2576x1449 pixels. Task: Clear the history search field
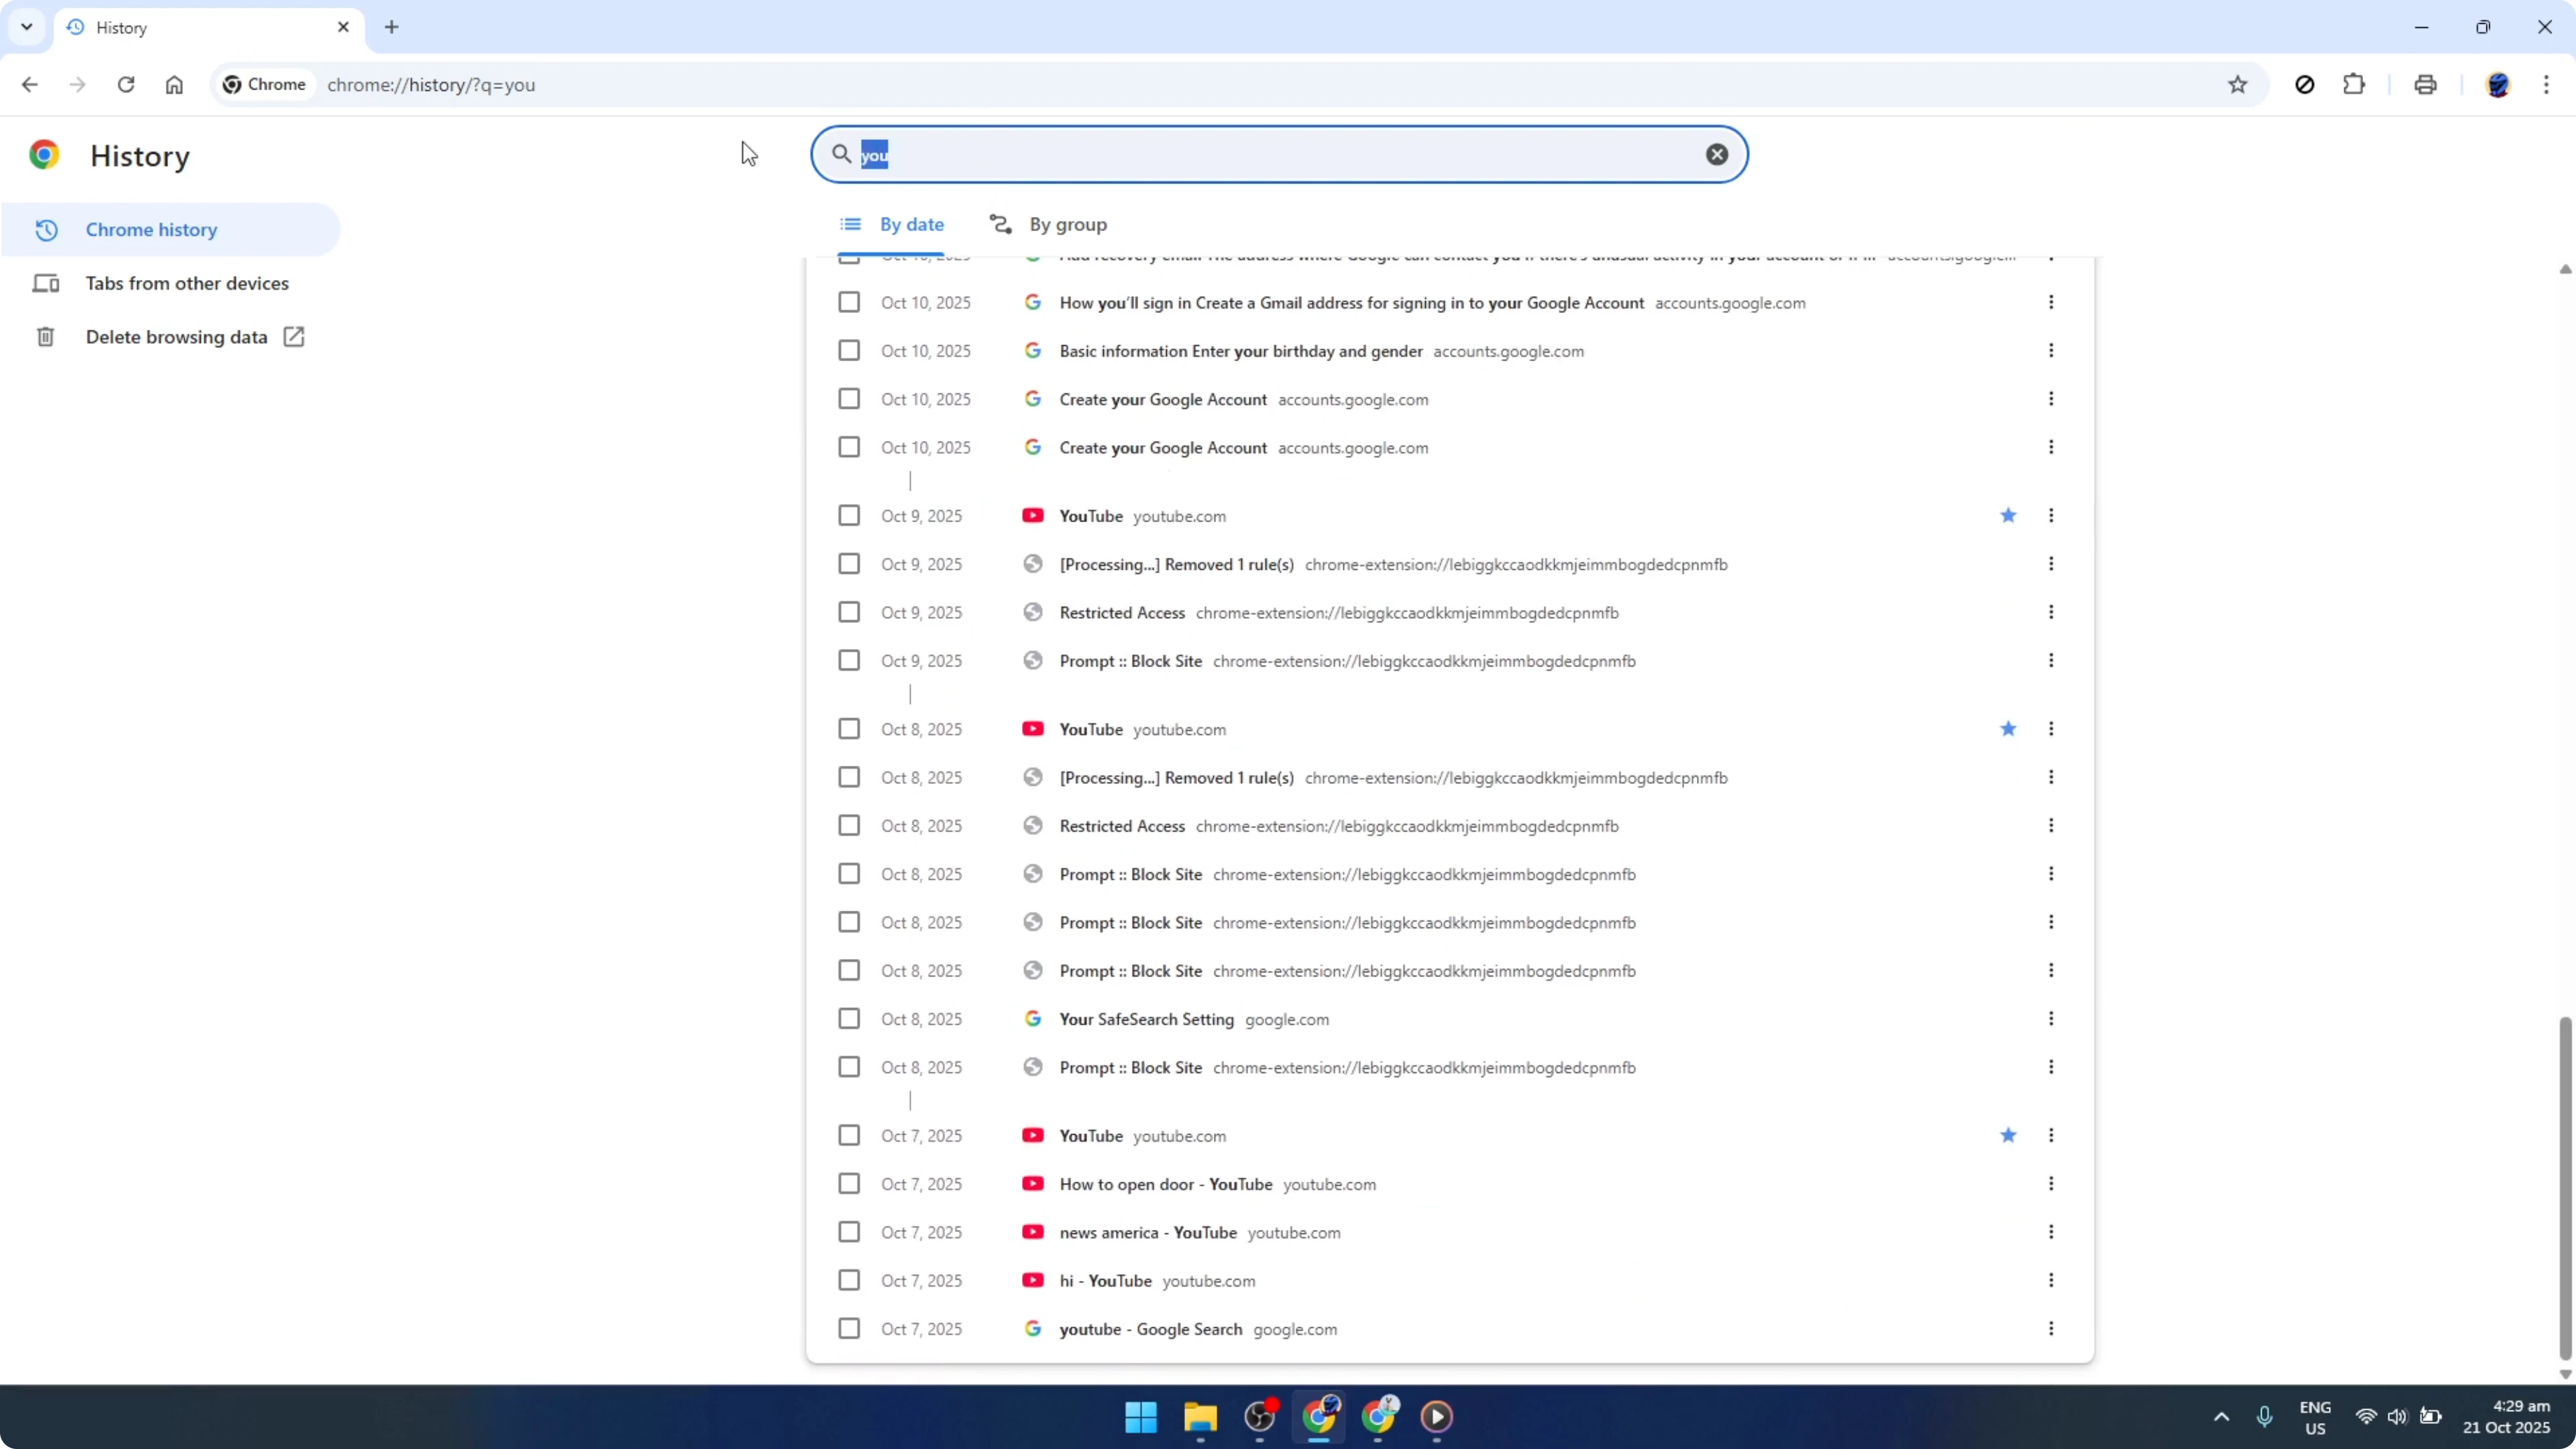pos(1716,154)
